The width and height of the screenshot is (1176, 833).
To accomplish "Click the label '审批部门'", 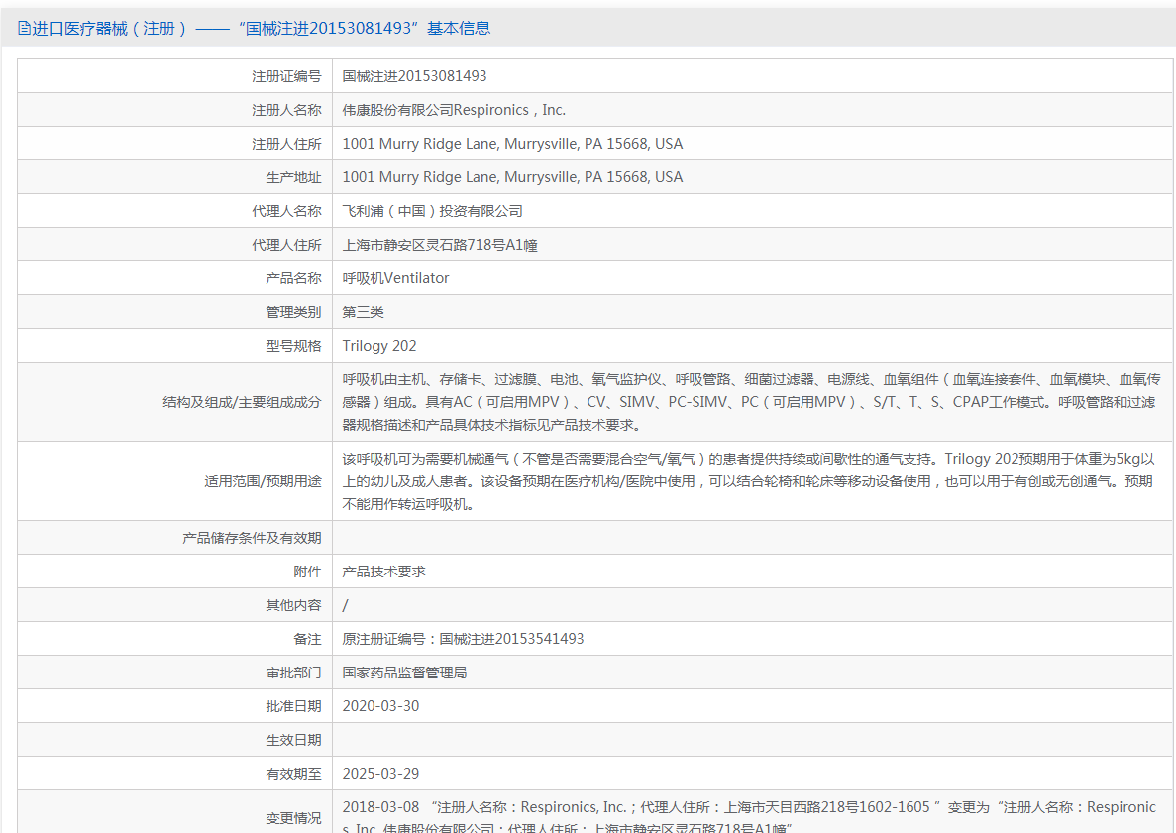I will coord(293,674).
